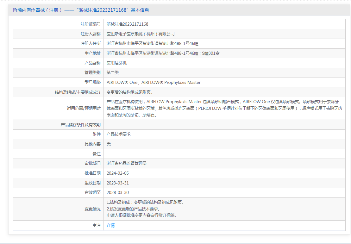
Task: Click the intended use description paragraph
Action: (224, 108)
